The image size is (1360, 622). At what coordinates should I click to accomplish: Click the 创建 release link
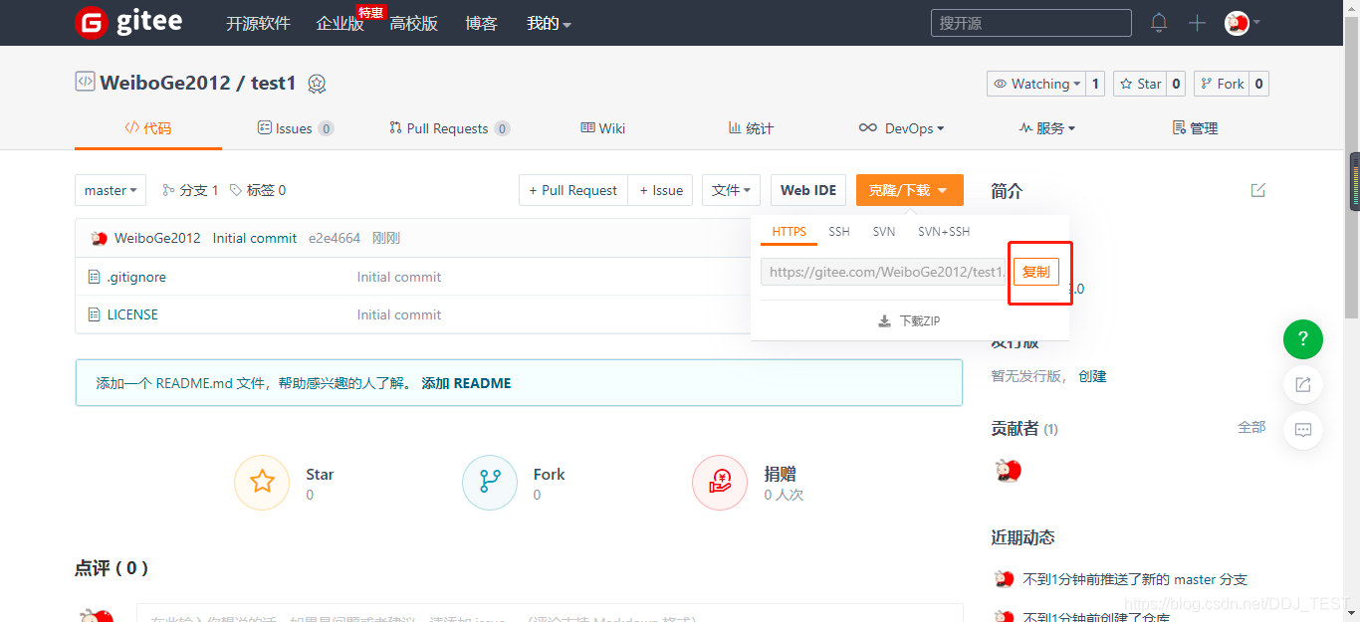tap(1092, 376)
